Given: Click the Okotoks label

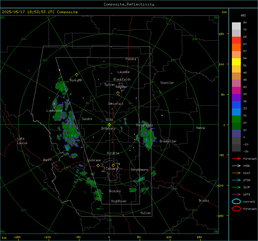Looking at the screenshot, I should click(115, 191).
